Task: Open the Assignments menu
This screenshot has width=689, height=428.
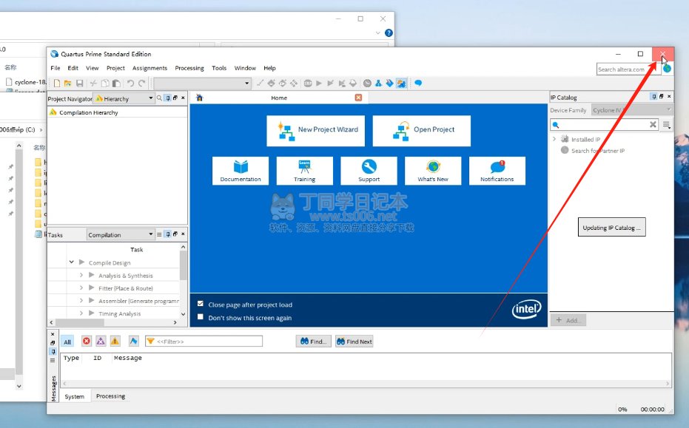Action: pyautogui.click(x=149, y=68)
